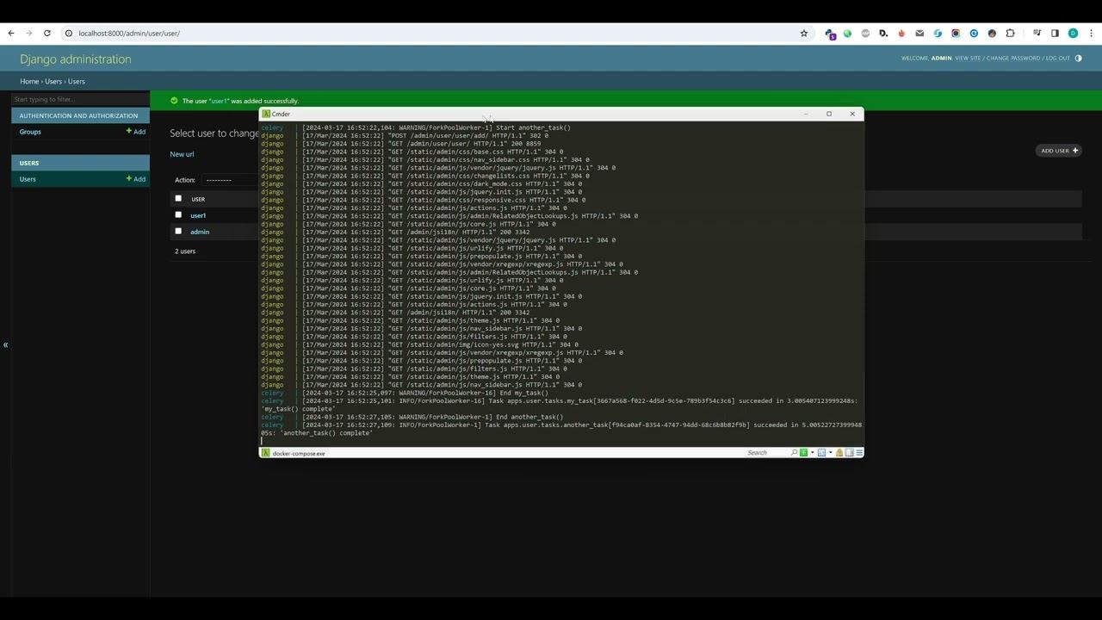Open the admin user entry
This screenshot has height=620, width=1102.
200,232
